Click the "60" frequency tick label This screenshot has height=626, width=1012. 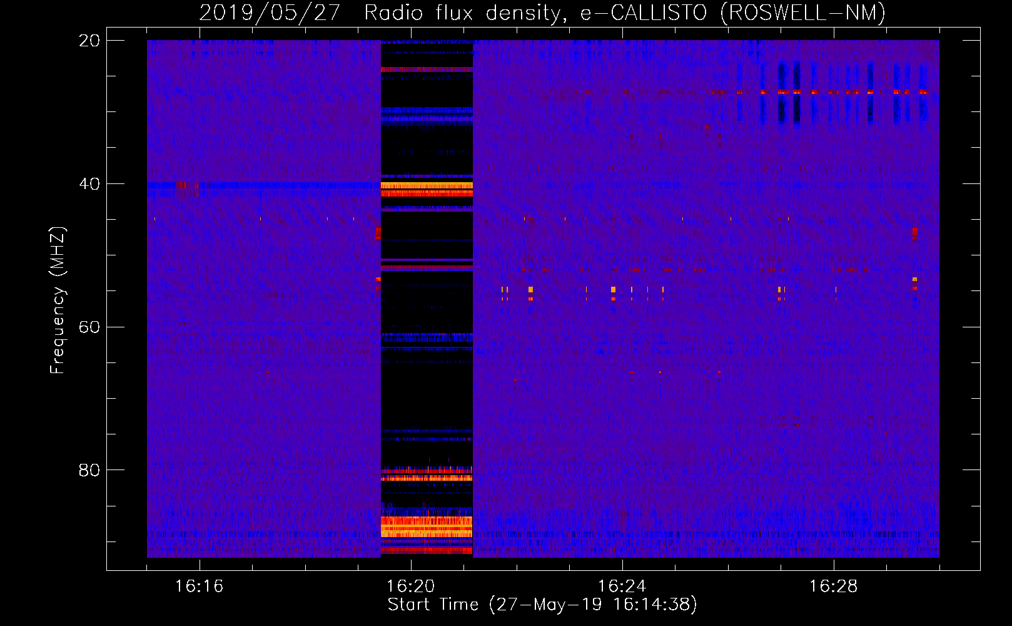(89, 327)
